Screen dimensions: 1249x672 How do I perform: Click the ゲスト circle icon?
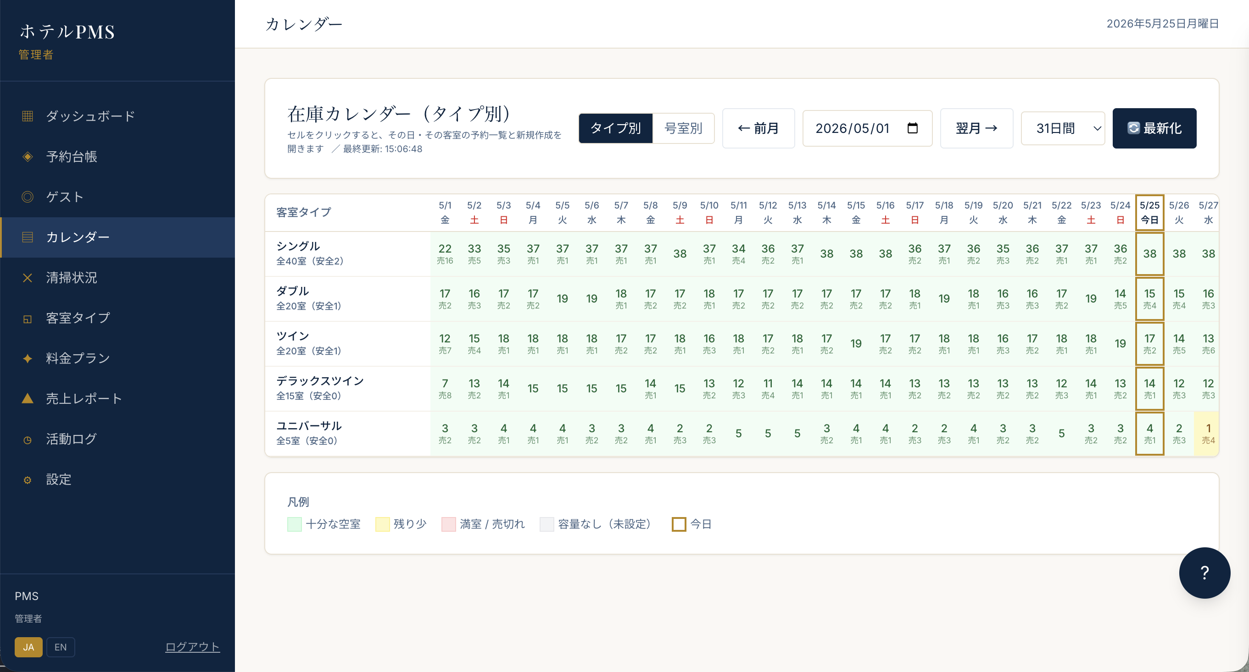pos(28,197)
